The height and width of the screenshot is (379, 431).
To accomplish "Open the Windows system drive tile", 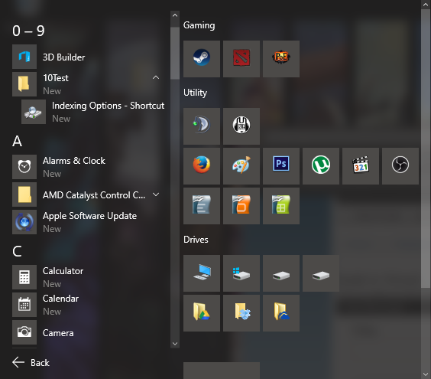I will click(x=241, y=273).
